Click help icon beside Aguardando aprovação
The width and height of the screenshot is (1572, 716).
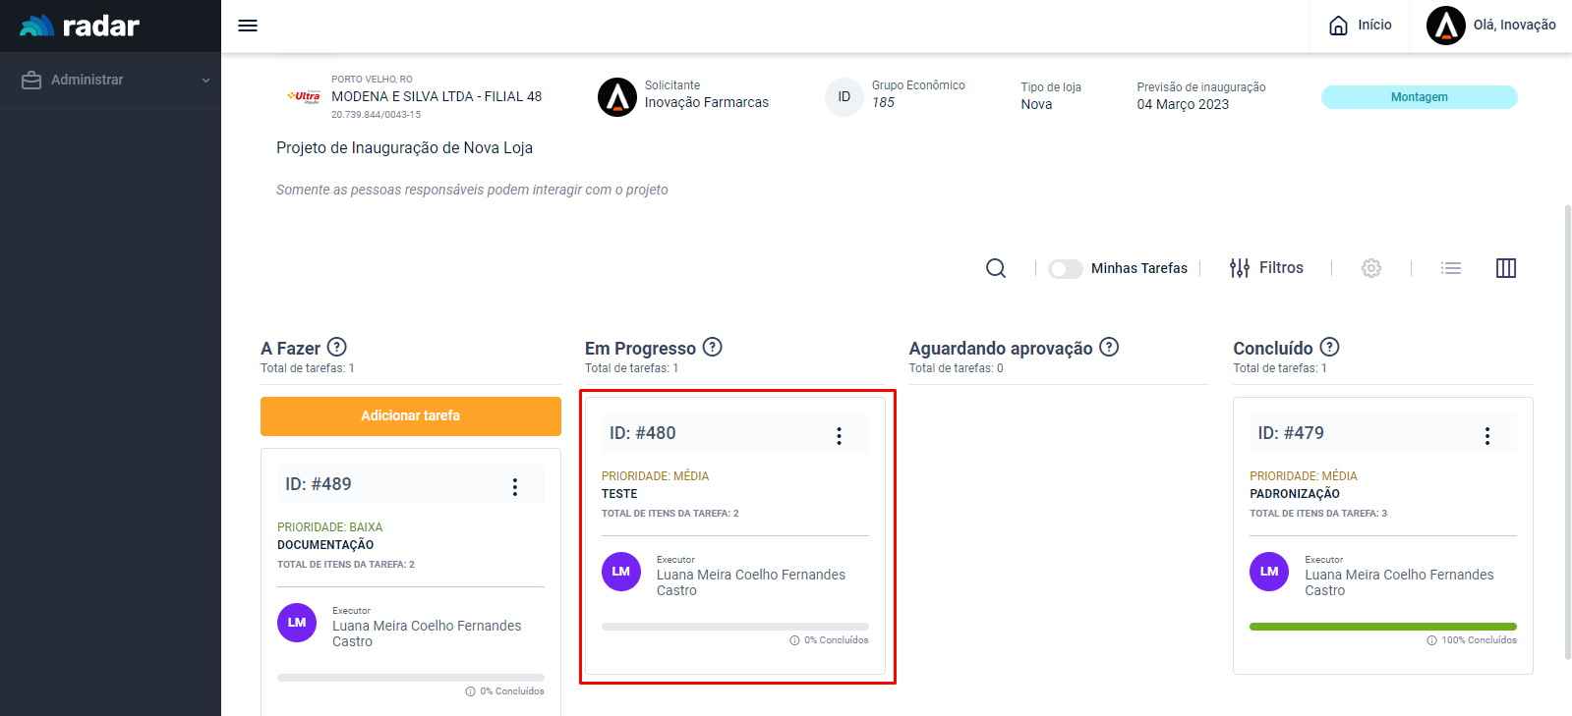1109,347
